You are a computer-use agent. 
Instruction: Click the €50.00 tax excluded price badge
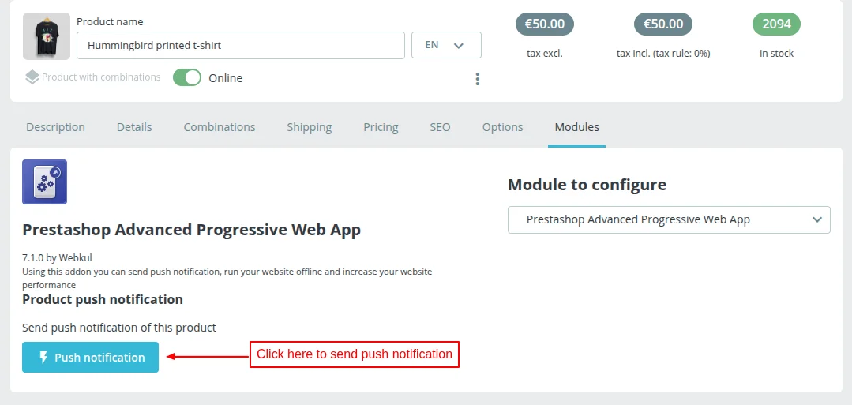(x=545, y=24)
